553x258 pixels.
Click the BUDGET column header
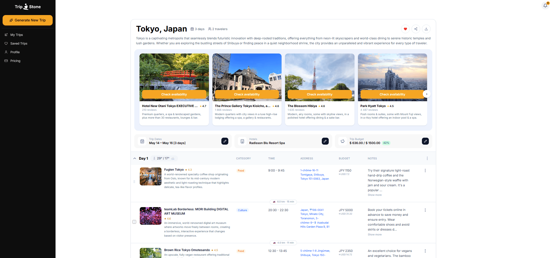coord(344,159)
